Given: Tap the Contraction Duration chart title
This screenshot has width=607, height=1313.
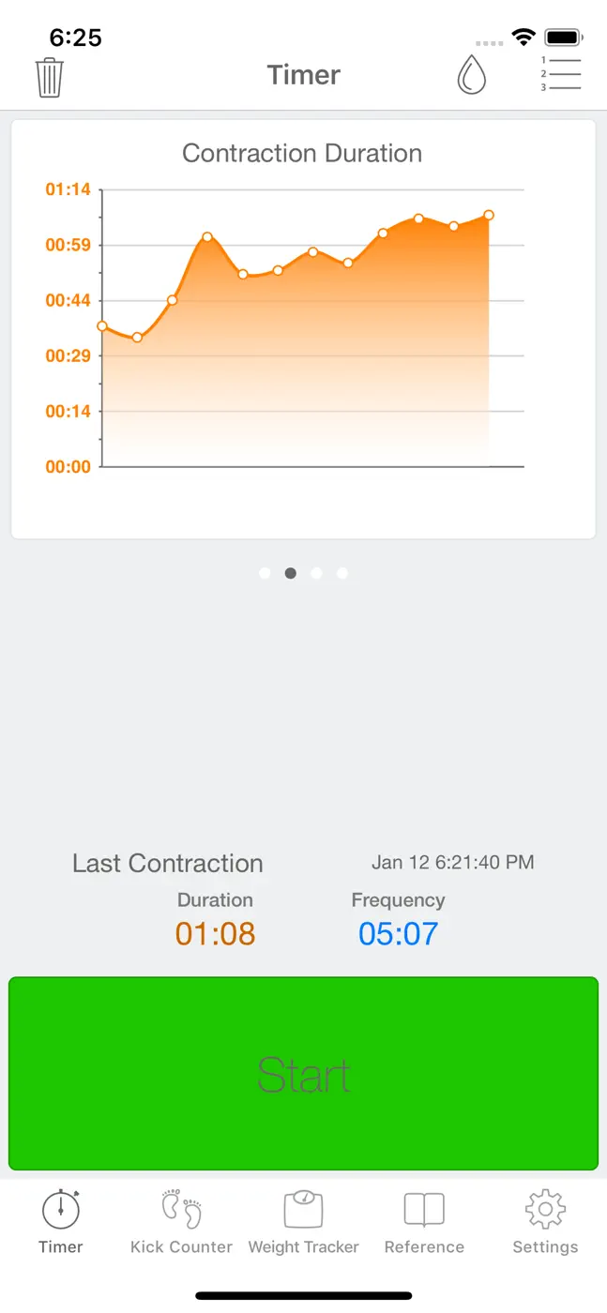Looking at the screenshot, I should [302, 154].
